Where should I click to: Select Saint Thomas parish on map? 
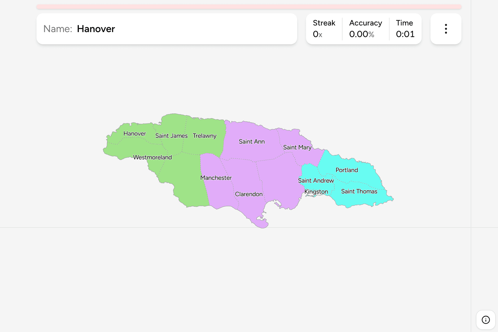(x=359, y=191)
